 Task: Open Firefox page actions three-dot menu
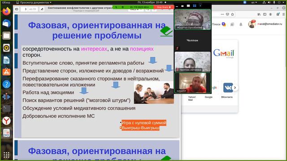click(222, 14)
